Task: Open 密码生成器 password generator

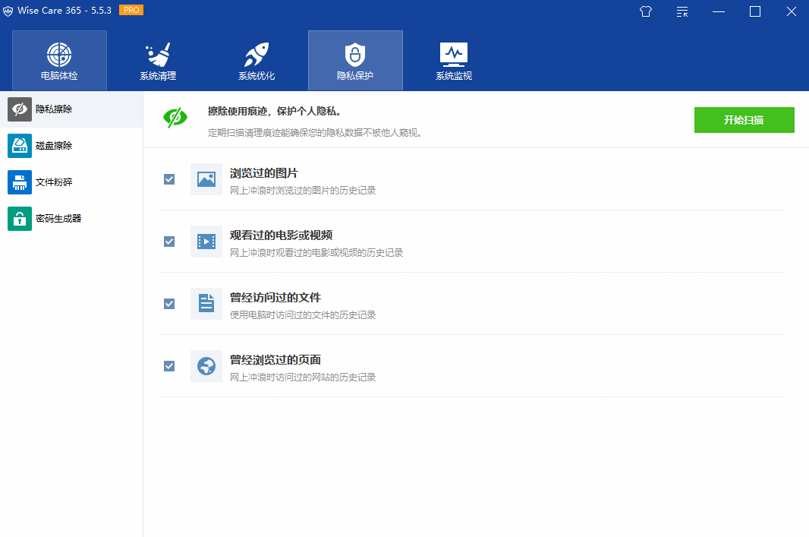Action: (x=58, y=219)
